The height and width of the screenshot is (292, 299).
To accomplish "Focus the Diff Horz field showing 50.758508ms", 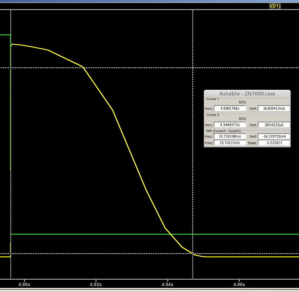I will point(230,136).
